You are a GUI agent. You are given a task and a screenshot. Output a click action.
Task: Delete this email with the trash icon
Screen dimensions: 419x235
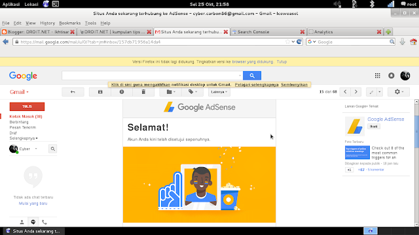(143, 92)
